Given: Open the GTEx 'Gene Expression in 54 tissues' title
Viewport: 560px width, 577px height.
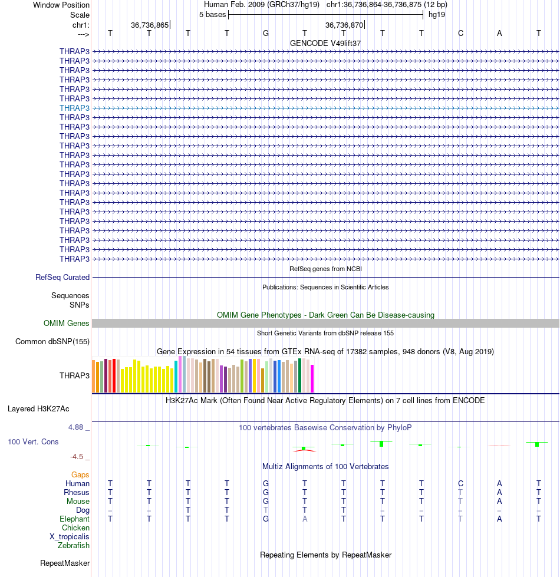Looking at the screenshot, I should [325, 351].
